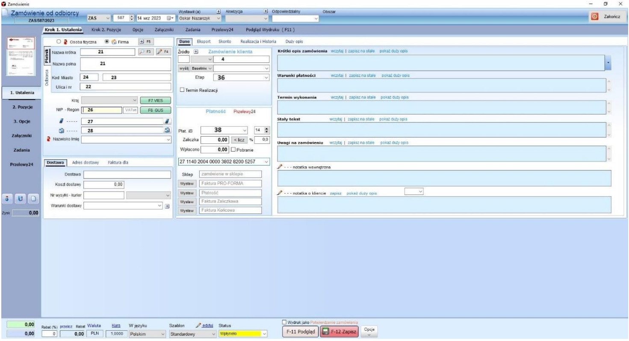Click the blank page icon above Zysk
The height and width of the screenshot is (341, 629).
tap(34, 199)
